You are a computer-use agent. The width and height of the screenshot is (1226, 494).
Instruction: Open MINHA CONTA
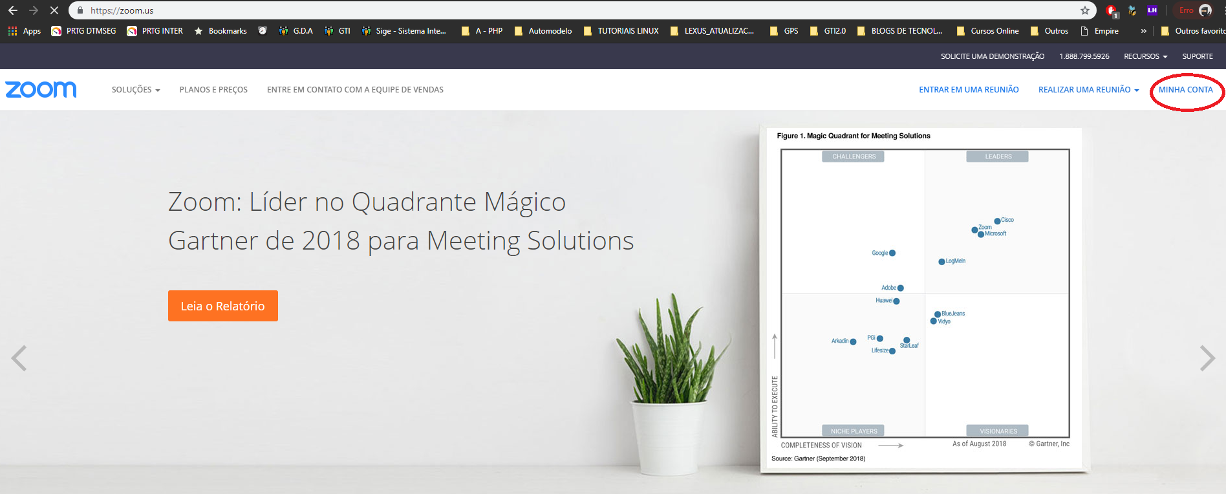click(1186, 90)
